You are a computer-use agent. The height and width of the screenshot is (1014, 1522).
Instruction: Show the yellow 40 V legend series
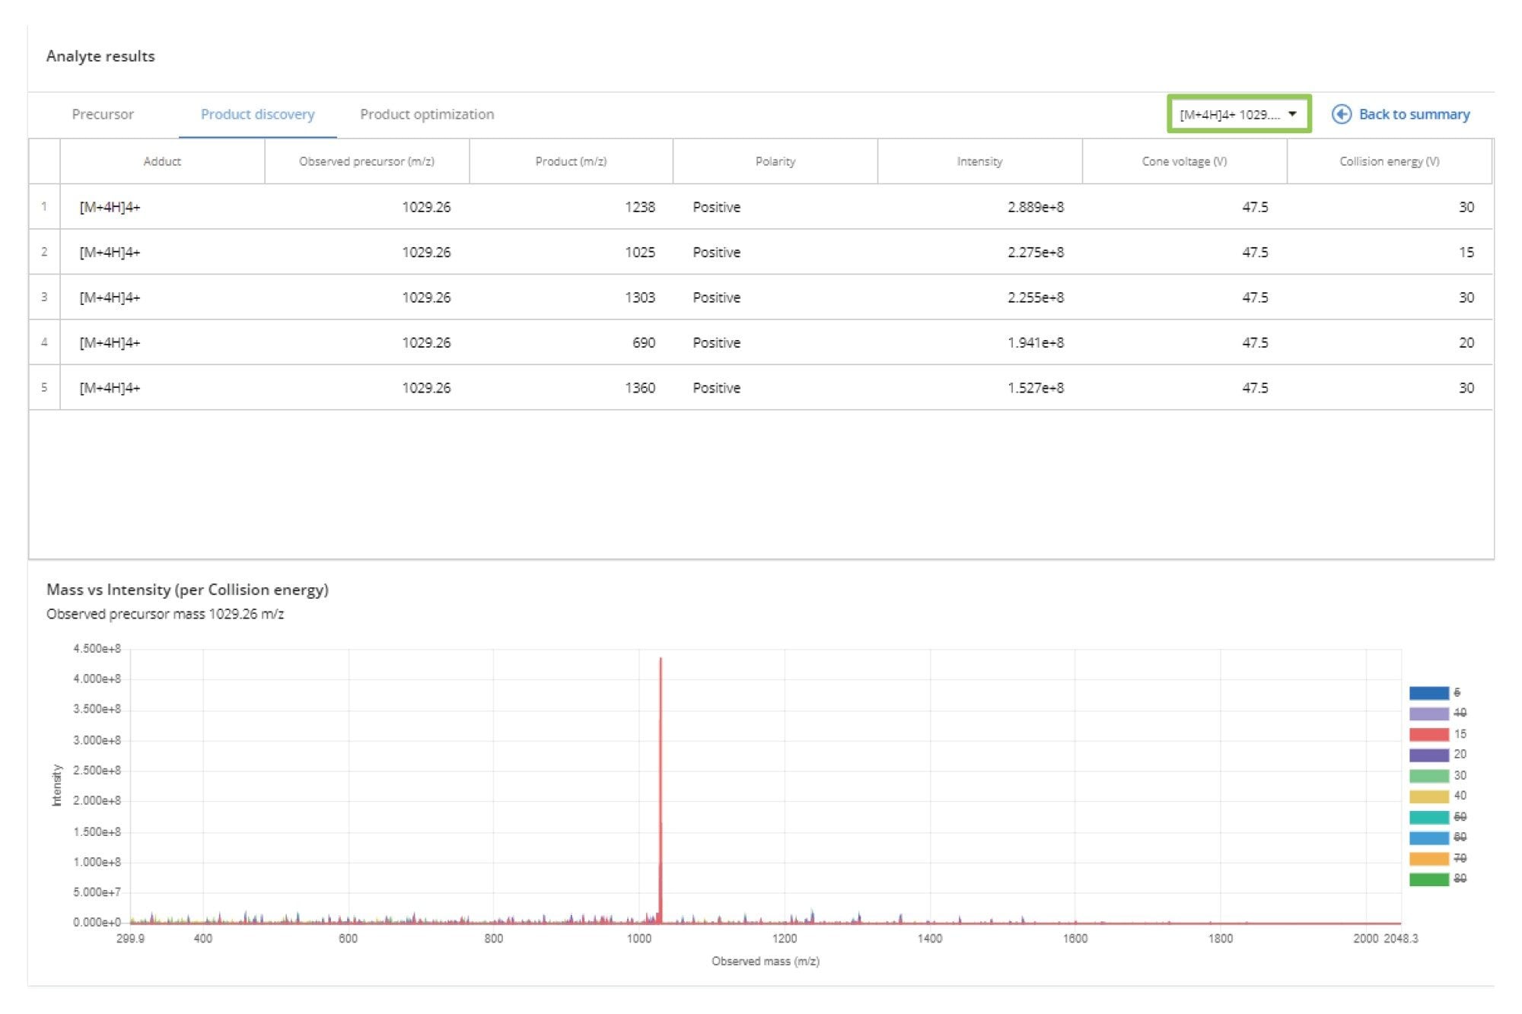(1428, 796)
